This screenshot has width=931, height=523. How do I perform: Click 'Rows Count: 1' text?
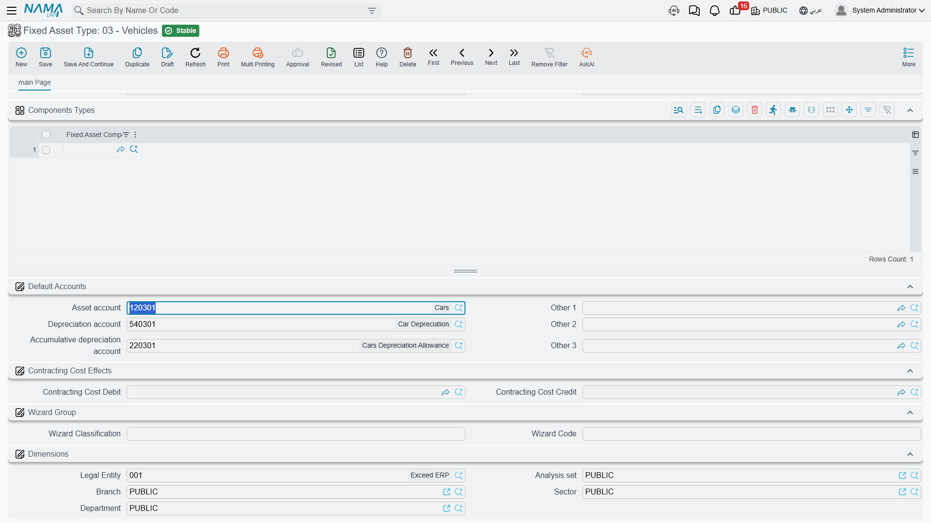point(891,260)
